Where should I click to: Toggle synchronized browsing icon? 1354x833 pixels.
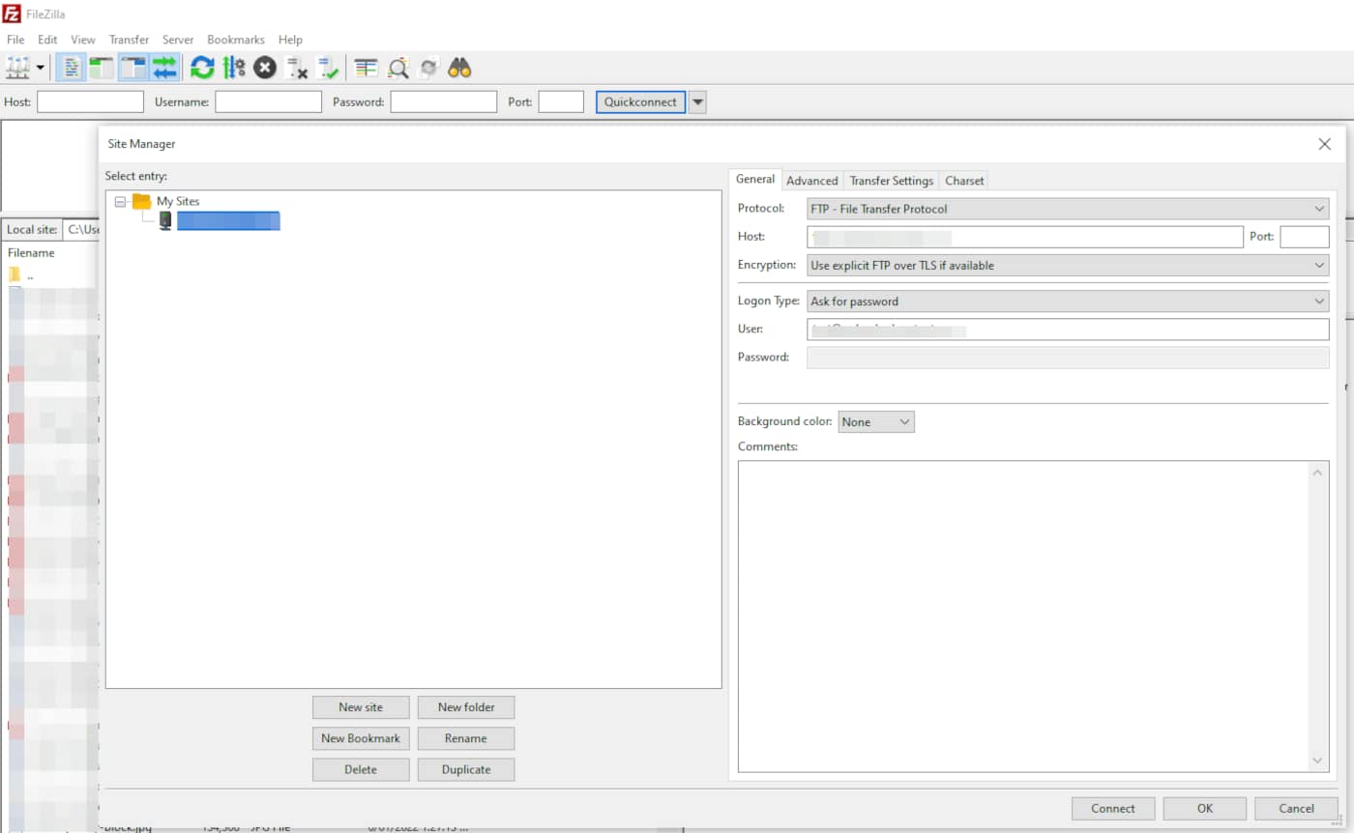(428, 68)
